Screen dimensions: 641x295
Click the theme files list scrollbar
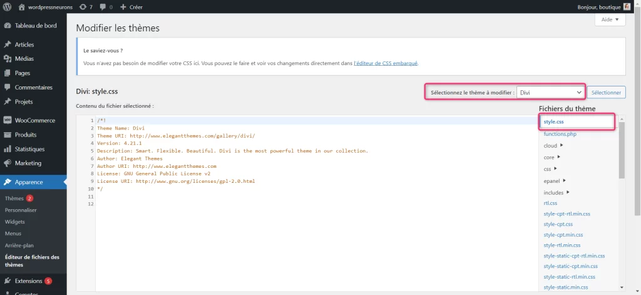(622, 150)
